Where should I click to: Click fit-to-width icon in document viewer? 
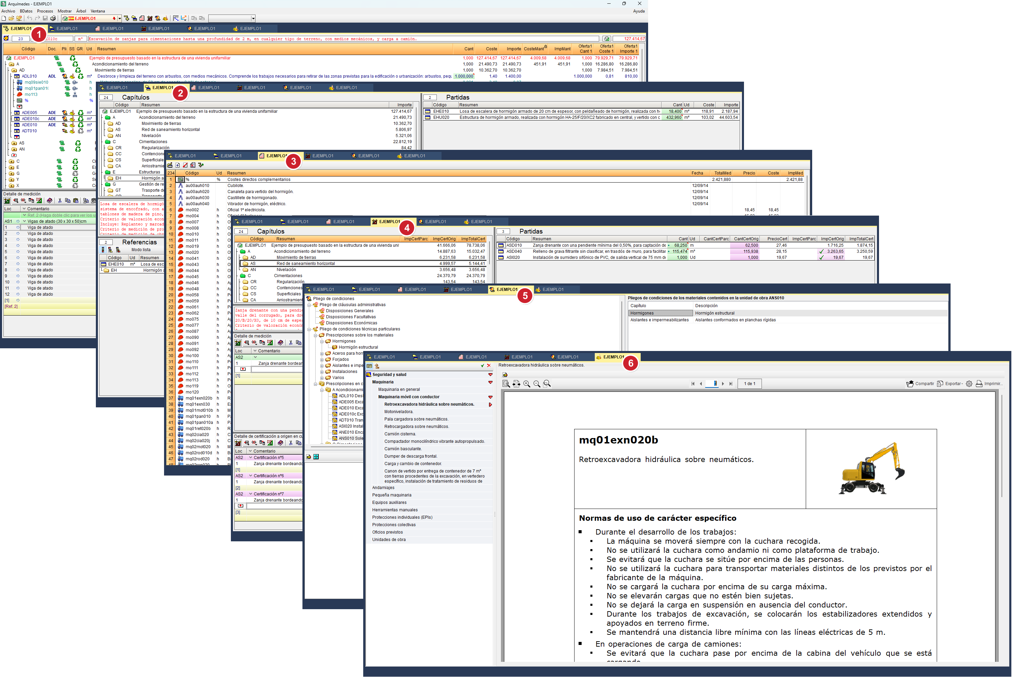516,384
